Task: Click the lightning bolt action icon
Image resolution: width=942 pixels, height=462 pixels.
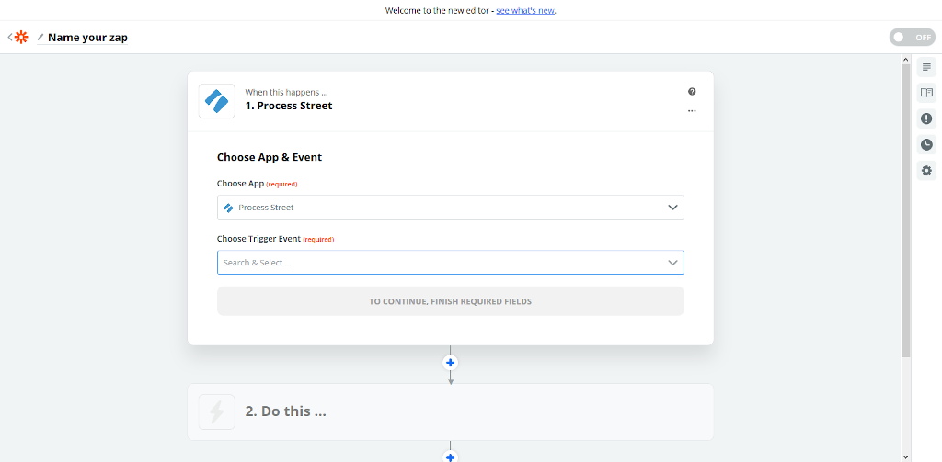Action: (x=216, y=411)
